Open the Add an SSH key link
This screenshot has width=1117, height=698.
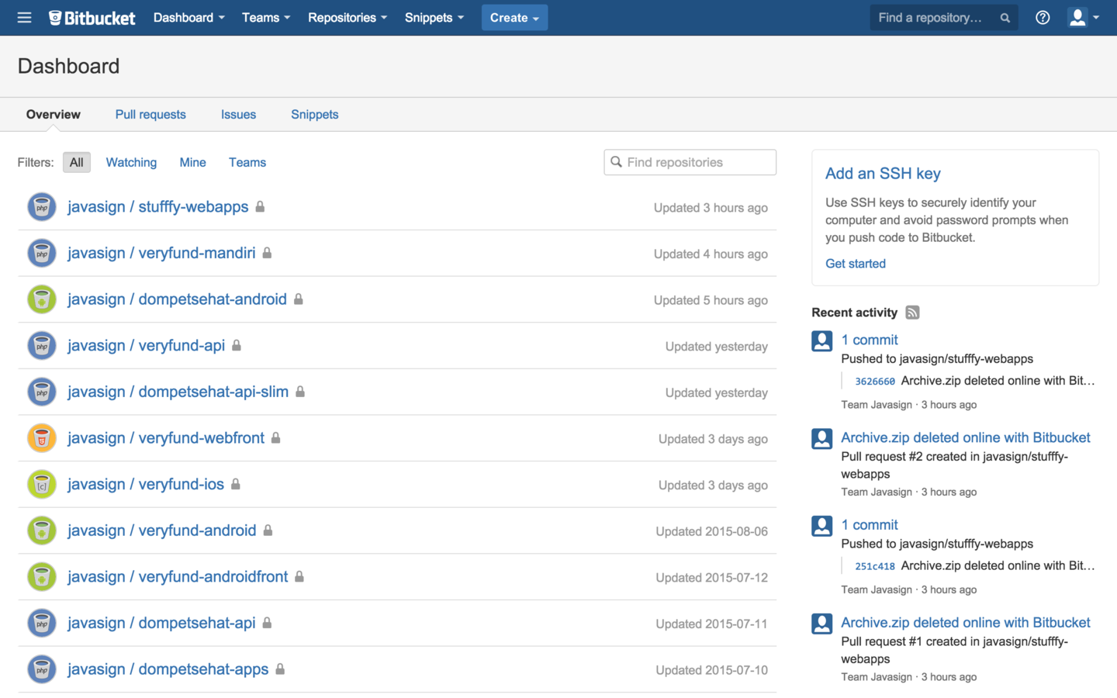click(x=883, y=174)
